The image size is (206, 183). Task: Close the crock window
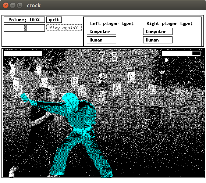pyautogui.click(x=6, y=6)
